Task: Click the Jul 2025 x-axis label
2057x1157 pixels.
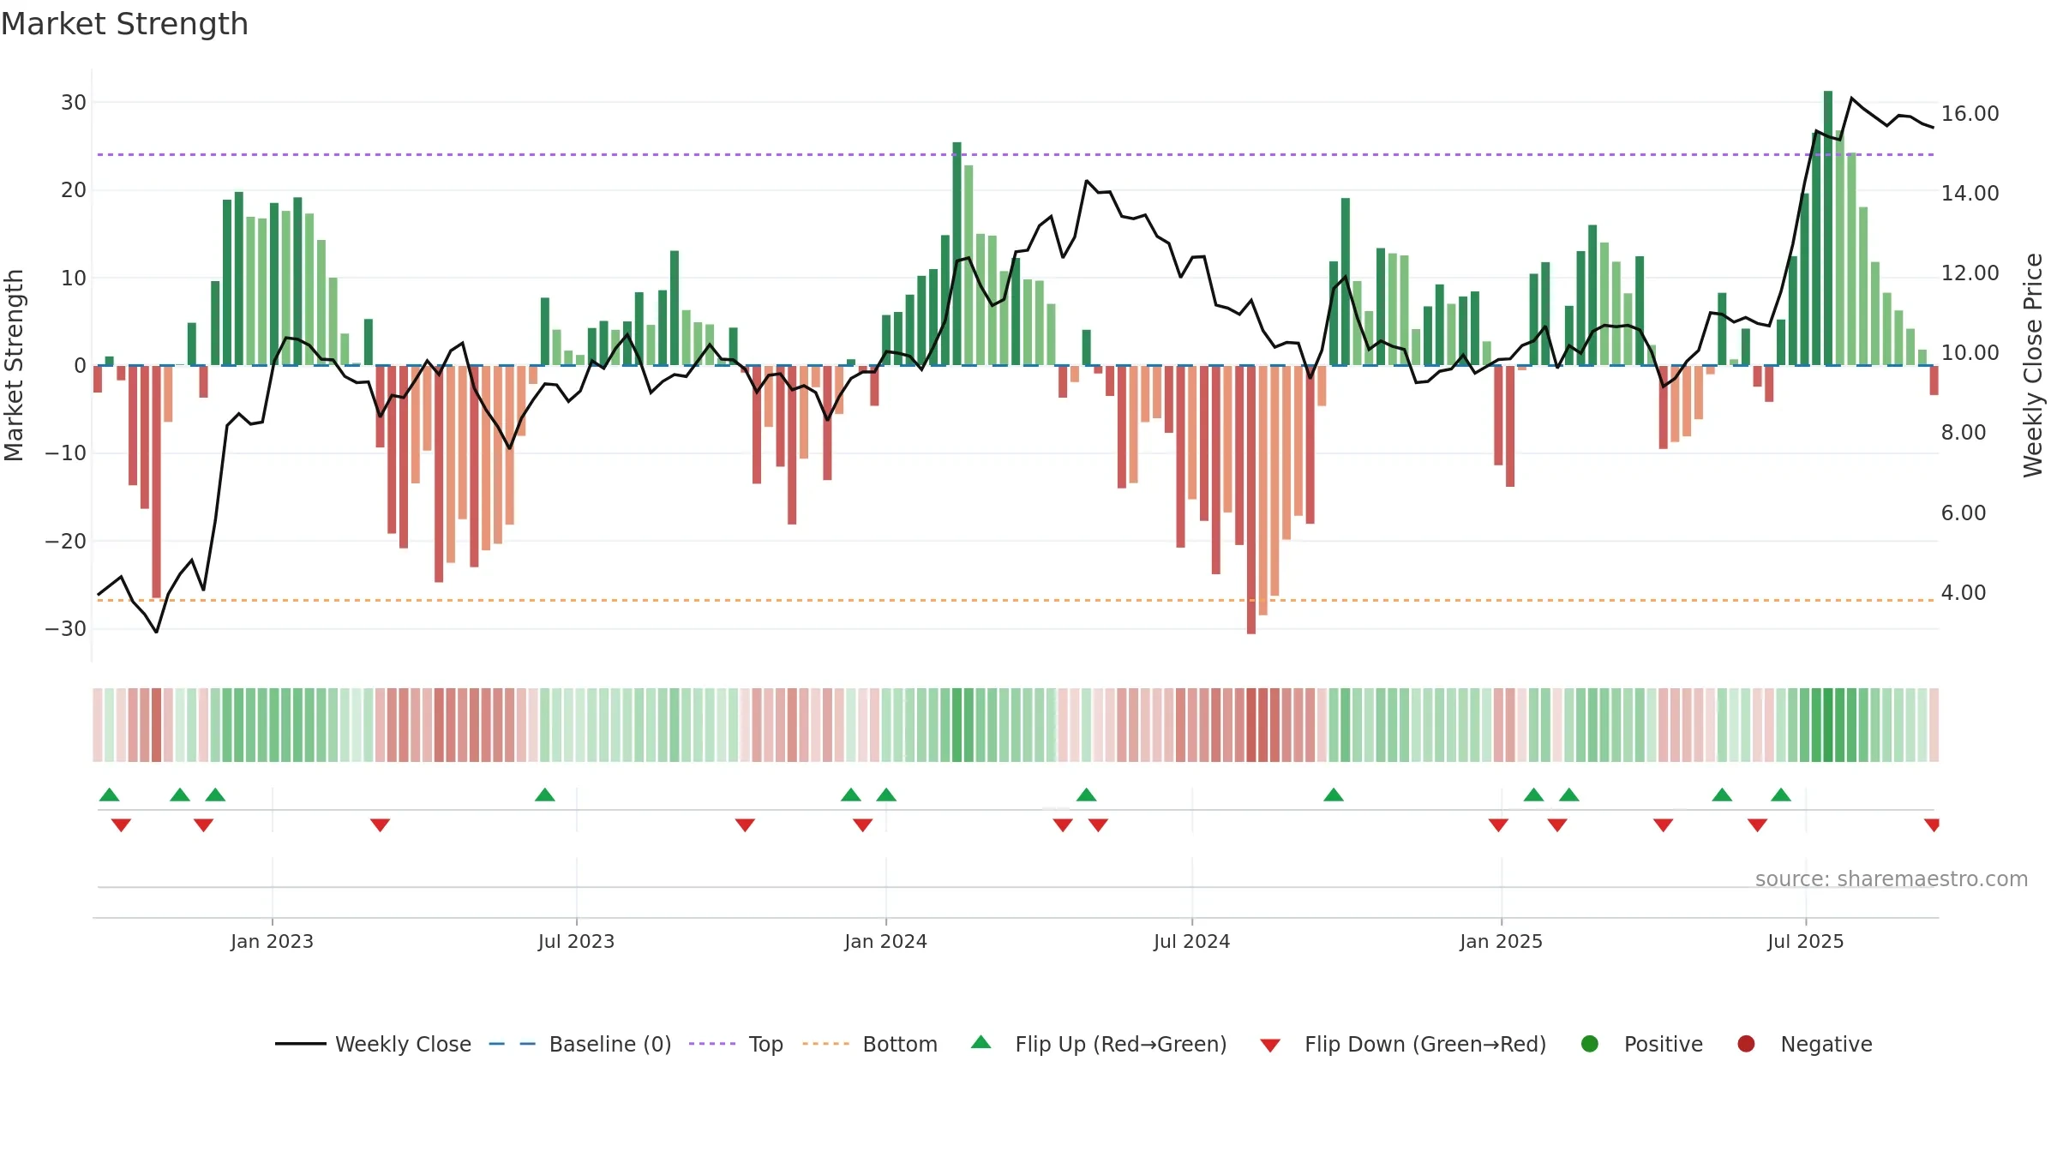Action: coord(1805,941)
